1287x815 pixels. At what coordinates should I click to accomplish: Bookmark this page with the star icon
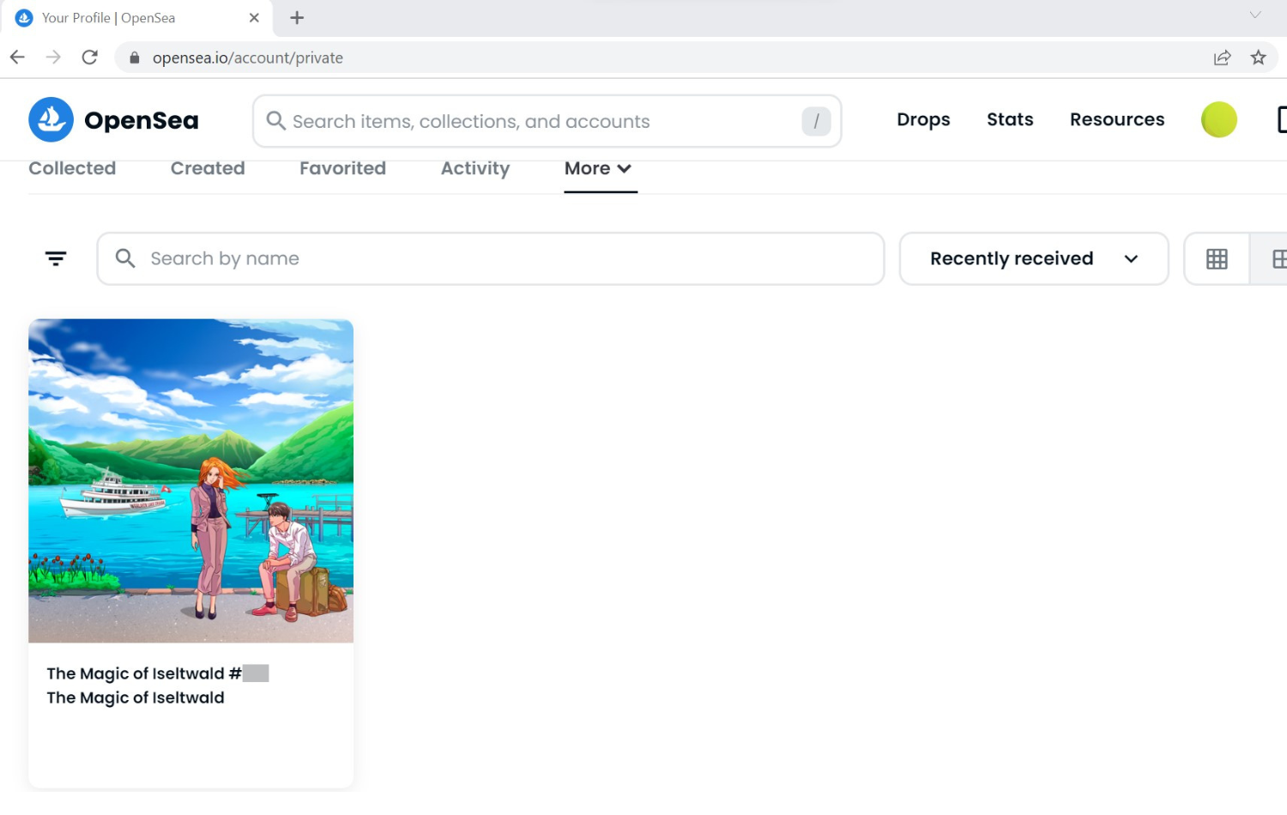tap(1258, 57)
